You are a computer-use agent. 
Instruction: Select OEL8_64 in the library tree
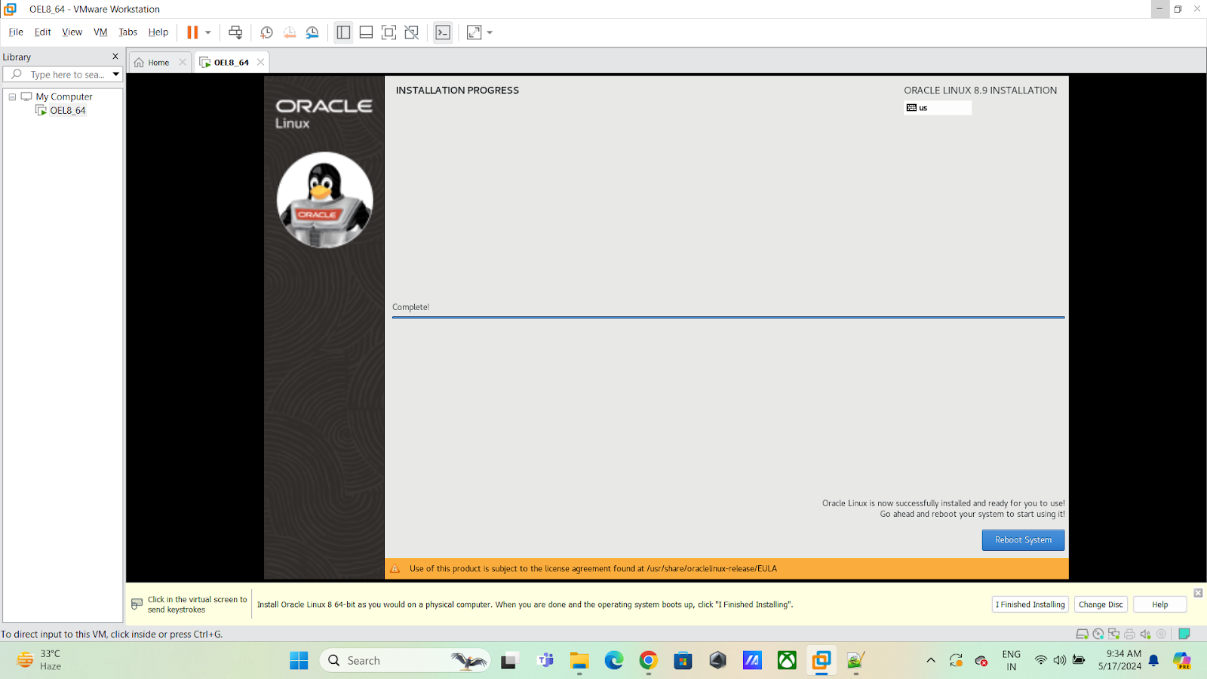(68, 110)
